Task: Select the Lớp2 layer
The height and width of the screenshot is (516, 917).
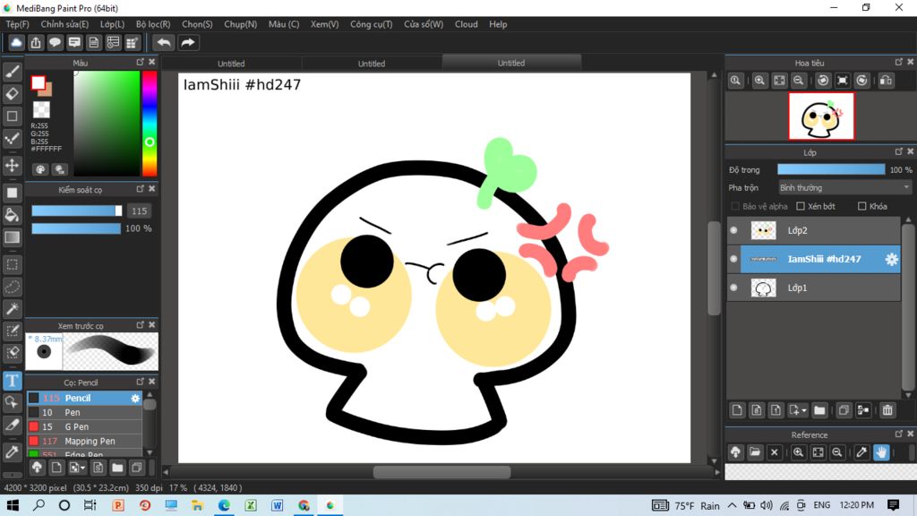Action: tap(813, 230)
